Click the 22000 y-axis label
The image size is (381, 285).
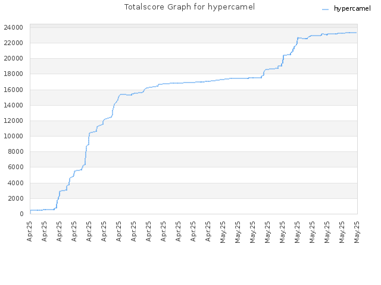[x=13, y=43]
